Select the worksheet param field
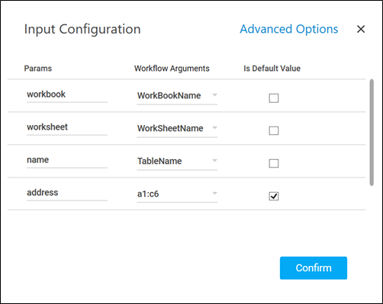This screenshot has height=304, width=383. (67, 128)
